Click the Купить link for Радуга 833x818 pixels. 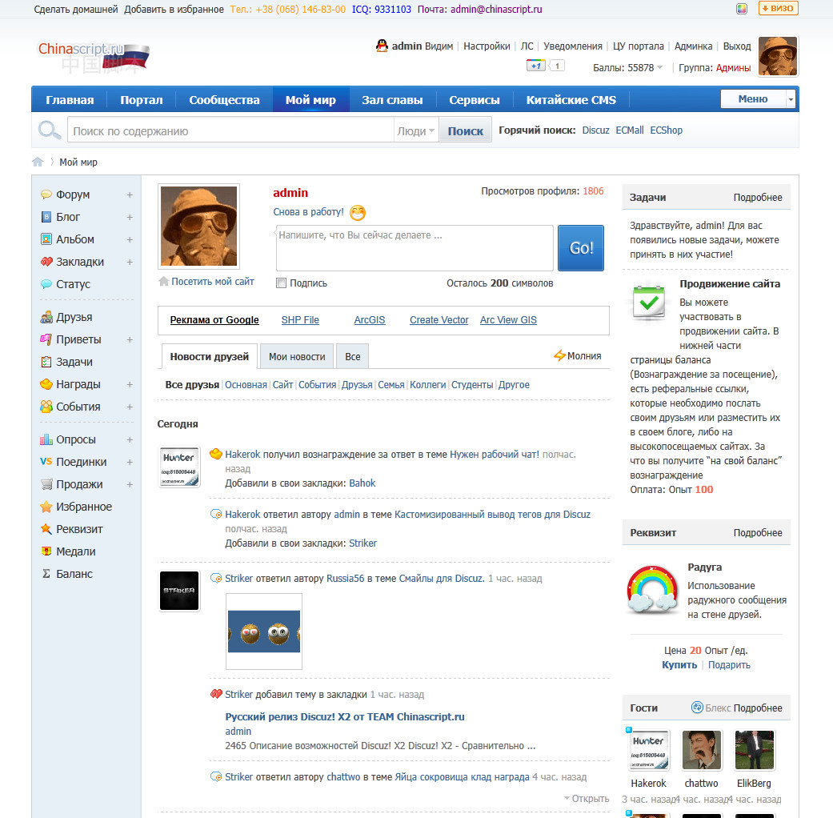click(679, 665)
